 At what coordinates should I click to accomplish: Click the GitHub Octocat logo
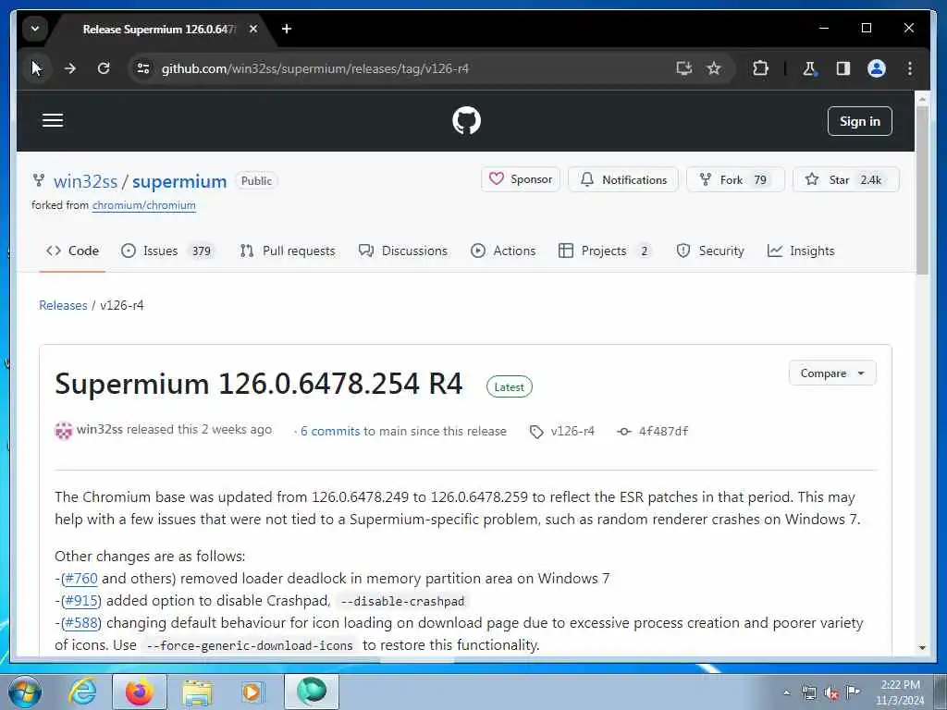coord(466,121)
